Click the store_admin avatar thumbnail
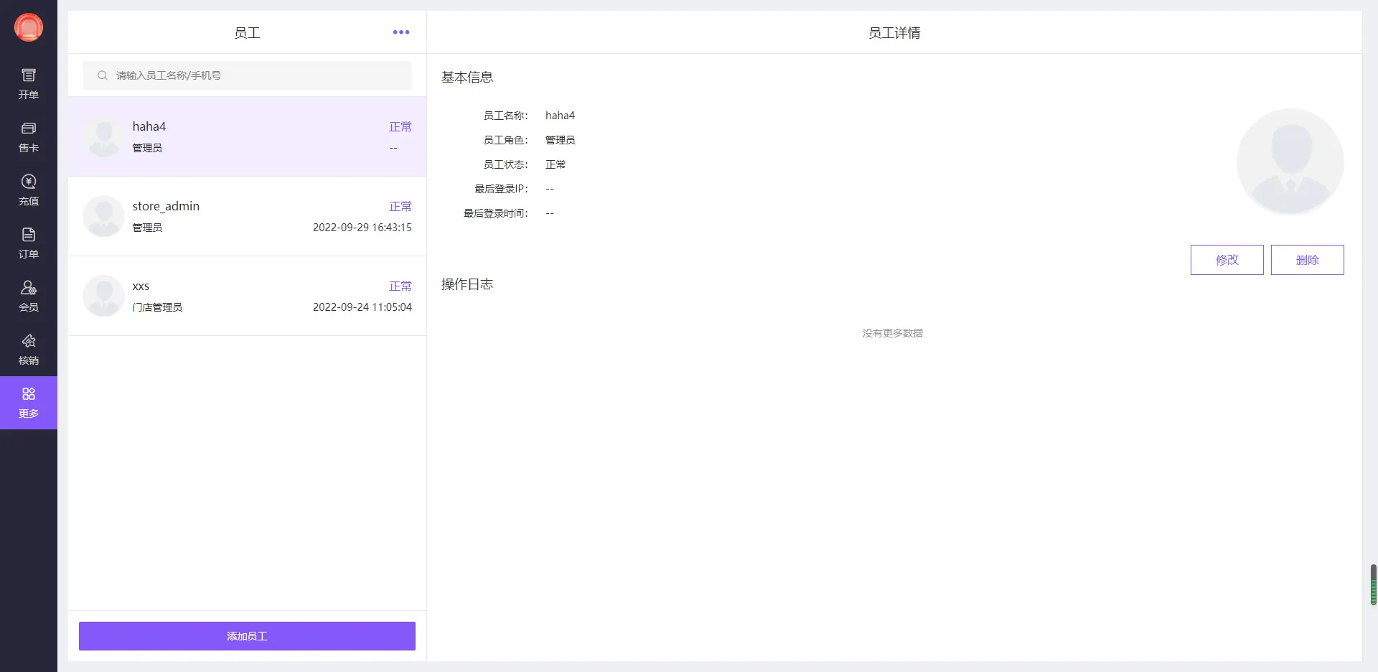This screenshot has height=672, width=1378. pyautogui.click(x=104, y=216)
